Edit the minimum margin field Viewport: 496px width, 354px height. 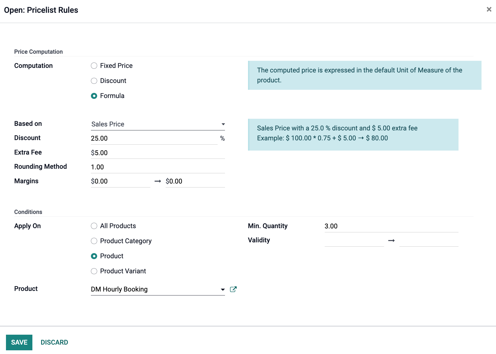120,181
